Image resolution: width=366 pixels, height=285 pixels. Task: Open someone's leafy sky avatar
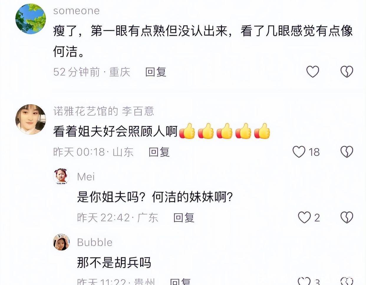(30, 19)
